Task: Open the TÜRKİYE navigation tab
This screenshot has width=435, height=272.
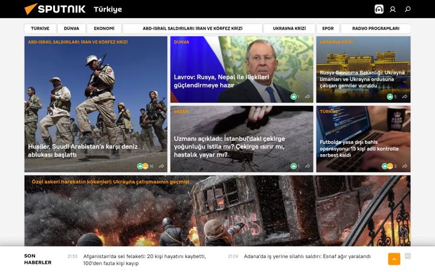Action: tap(40, 28)
